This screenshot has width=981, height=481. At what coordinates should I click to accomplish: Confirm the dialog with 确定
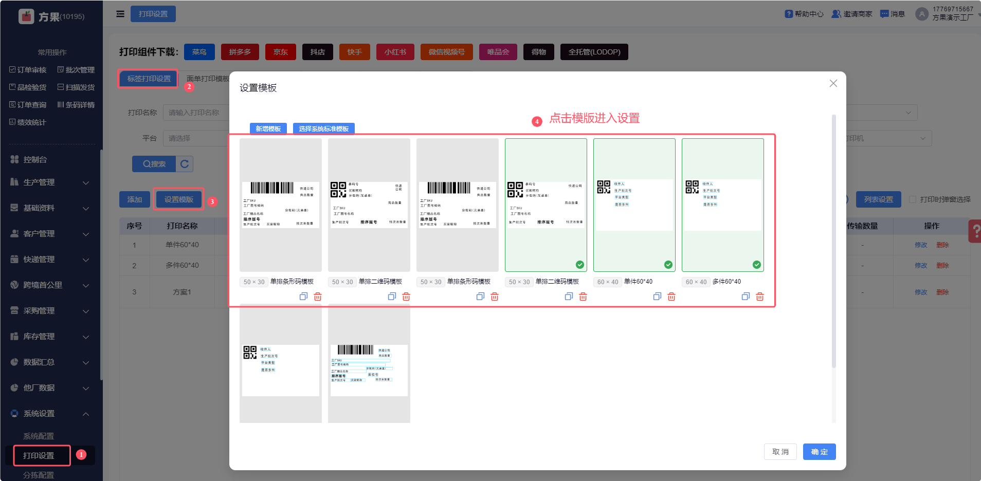click(820, 452)
